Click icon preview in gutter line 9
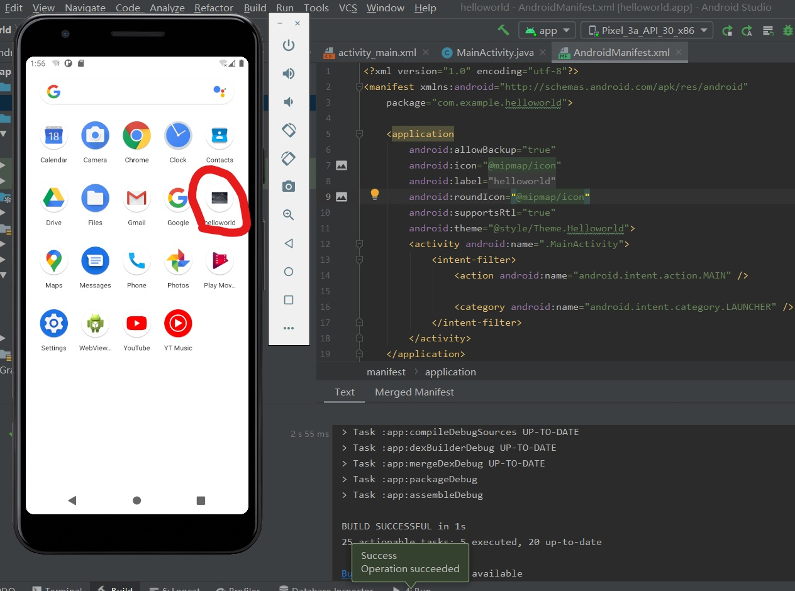This screenshot has width=795, height=591. click(x=342, y=197)
